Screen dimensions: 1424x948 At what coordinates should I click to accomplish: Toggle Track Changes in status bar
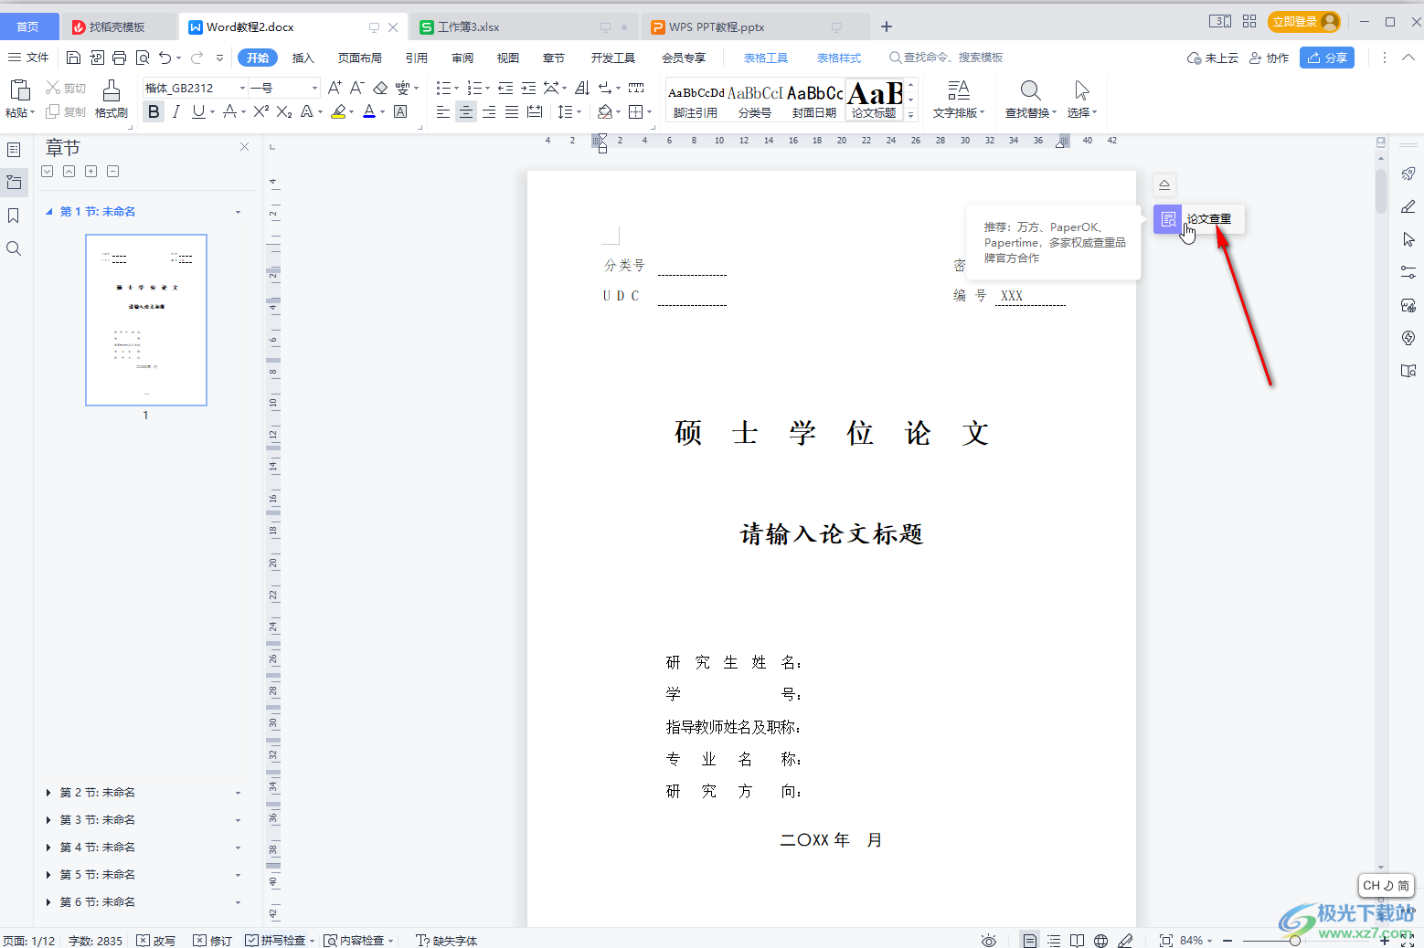(x=212, y=940)
